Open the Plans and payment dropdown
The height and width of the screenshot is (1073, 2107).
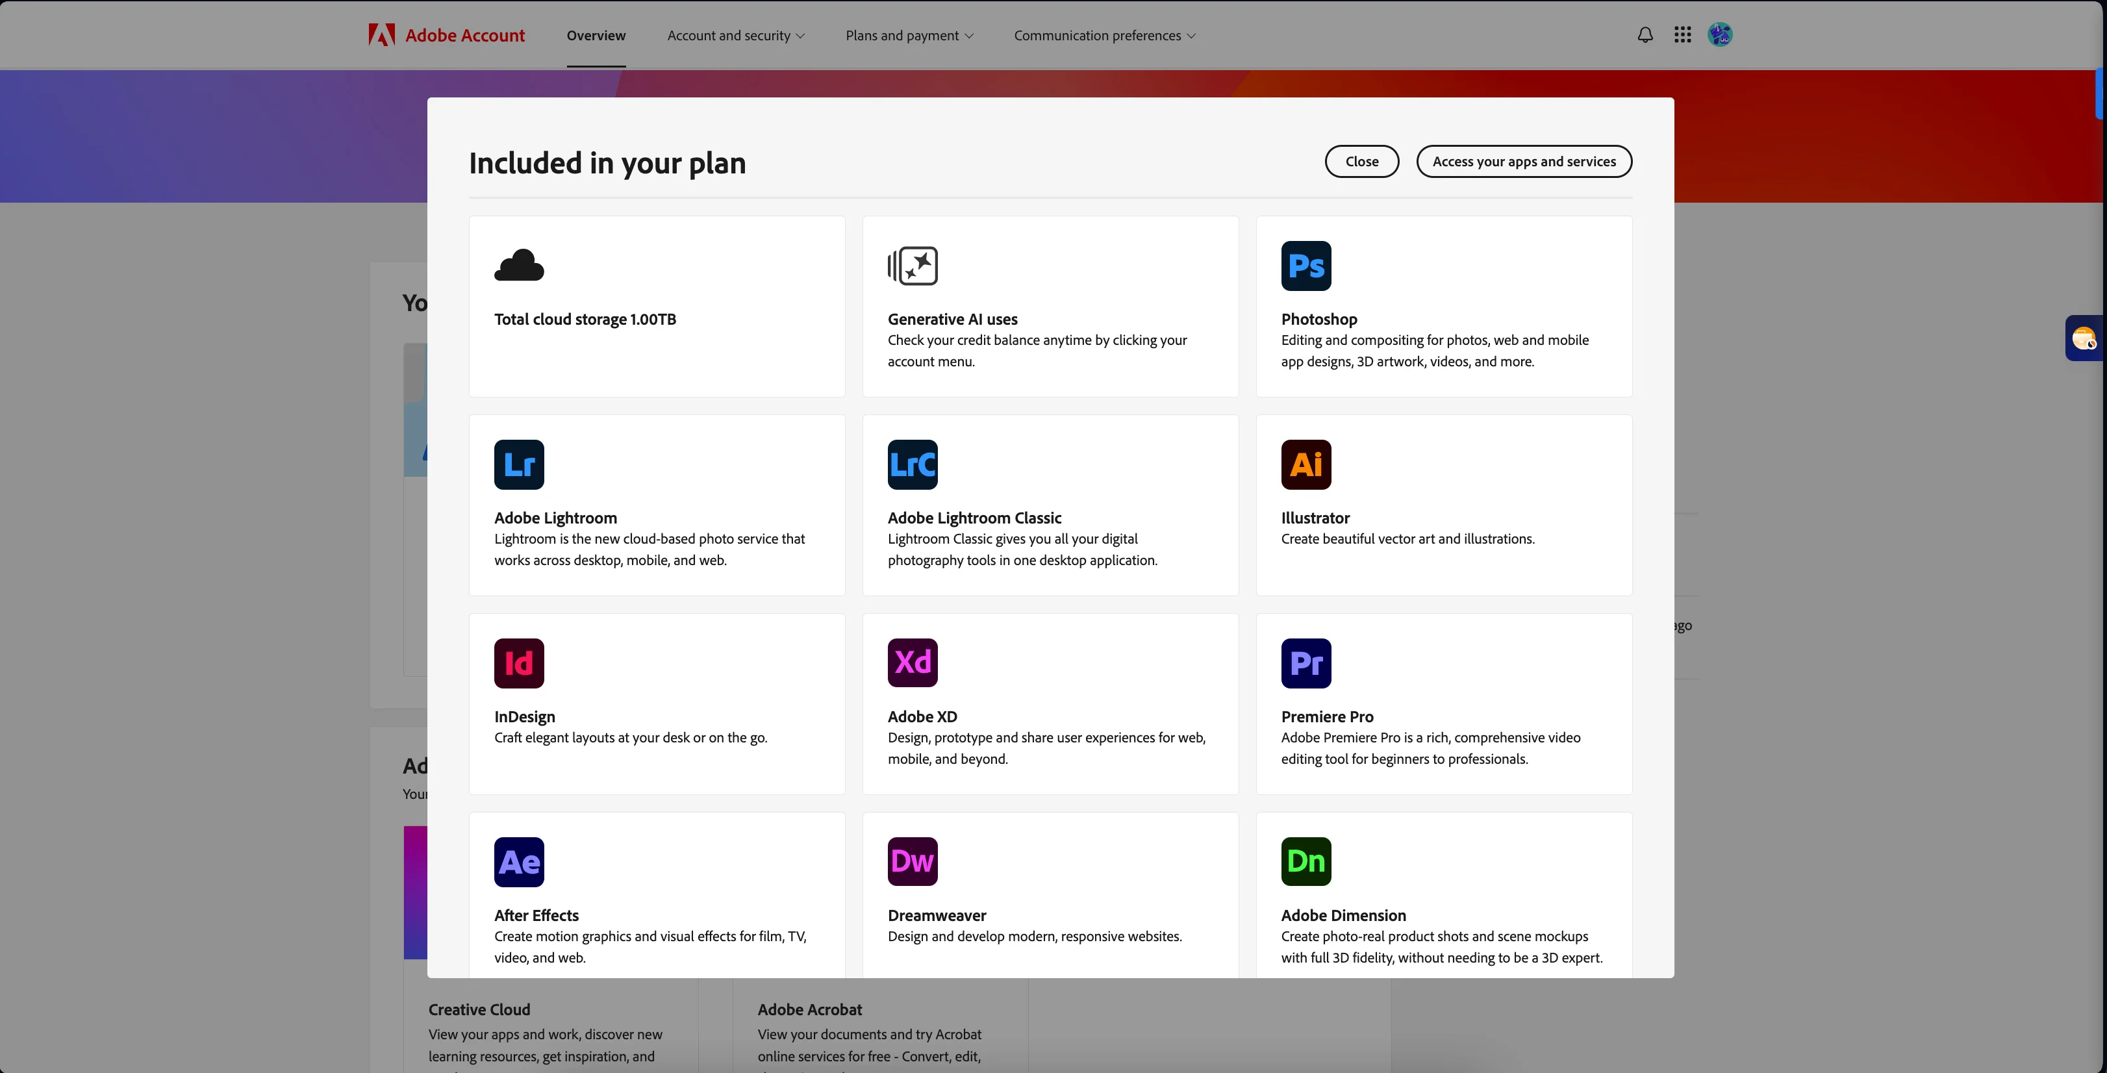pos(909,35)
